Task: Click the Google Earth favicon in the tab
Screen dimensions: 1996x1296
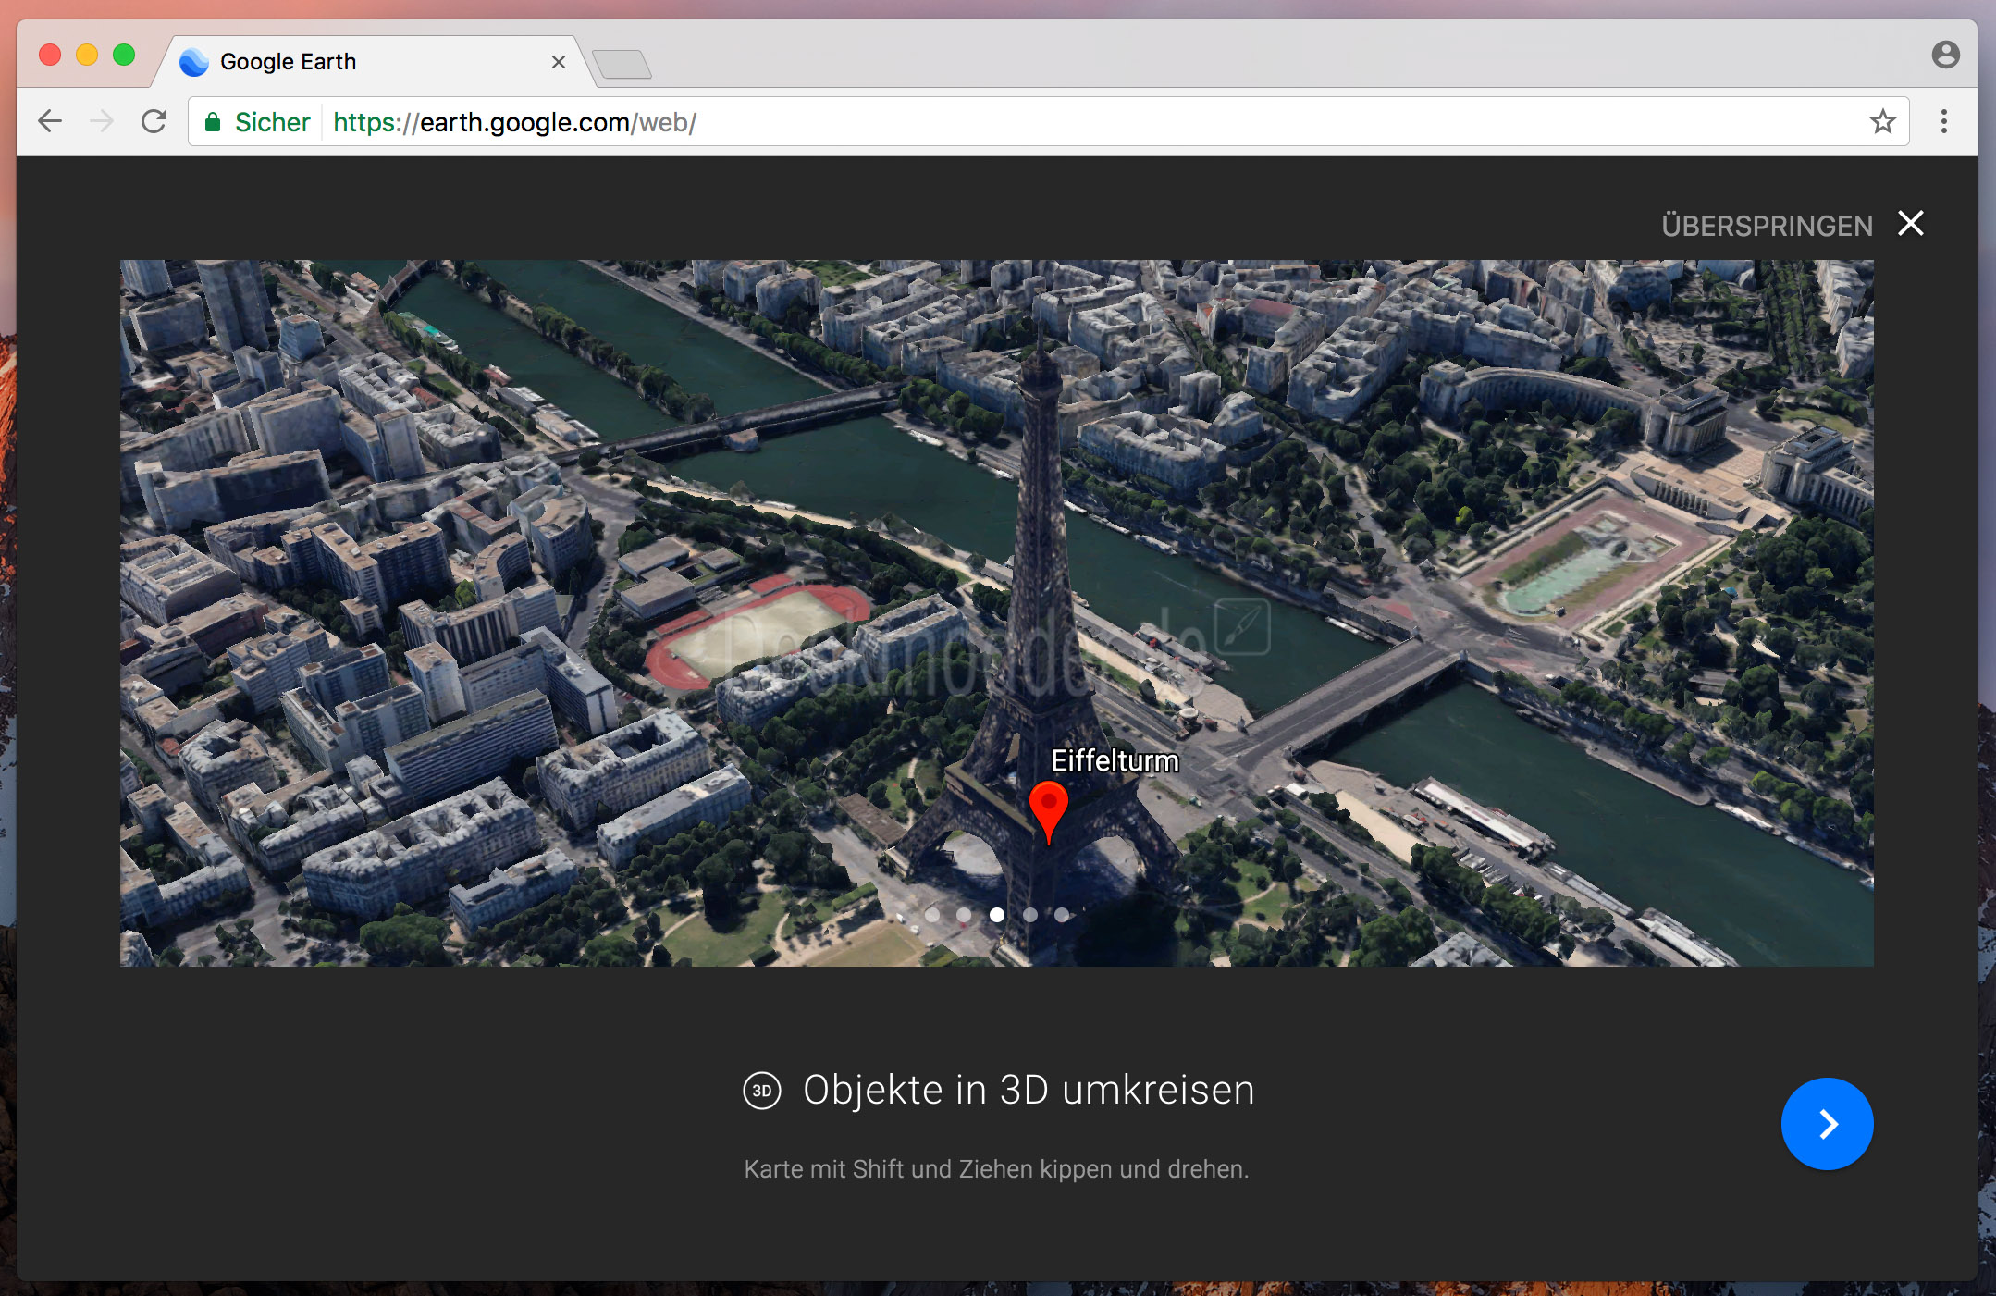Action: tap(194, 62)
